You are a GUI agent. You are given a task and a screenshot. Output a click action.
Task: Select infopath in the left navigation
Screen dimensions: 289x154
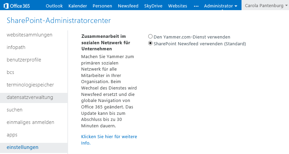pos(16,47)
